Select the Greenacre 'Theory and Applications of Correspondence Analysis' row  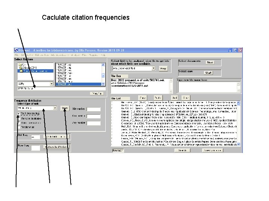[174, 124]
